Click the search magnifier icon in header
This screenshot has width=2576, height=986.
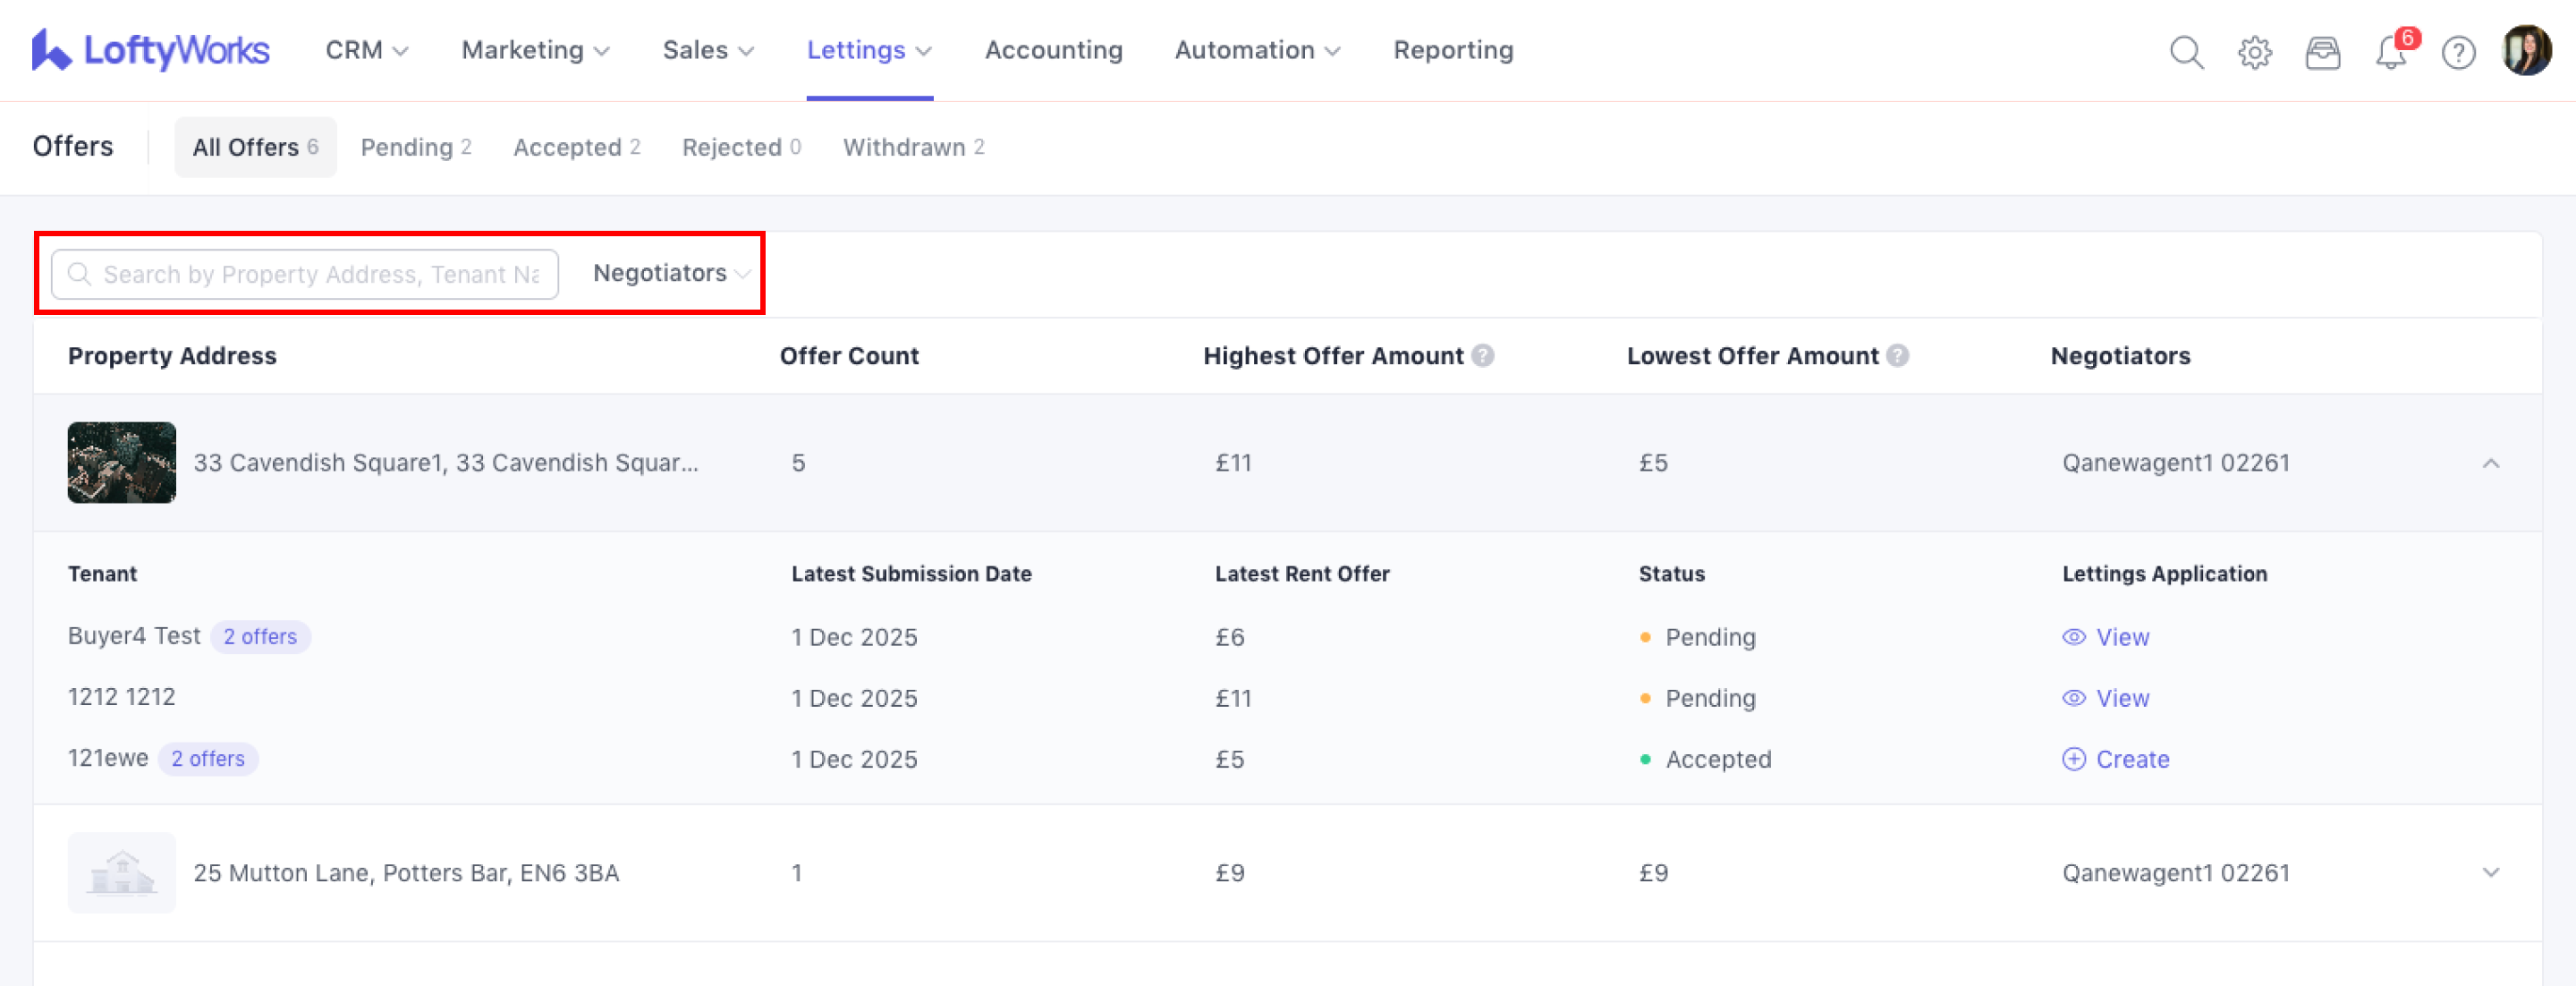[x=2186, y=52]
